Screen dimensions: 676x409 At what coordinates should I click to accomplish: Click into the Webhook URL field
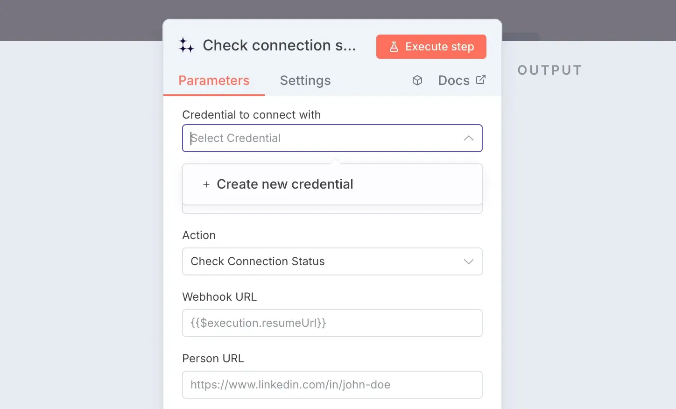tap(332, 323)
